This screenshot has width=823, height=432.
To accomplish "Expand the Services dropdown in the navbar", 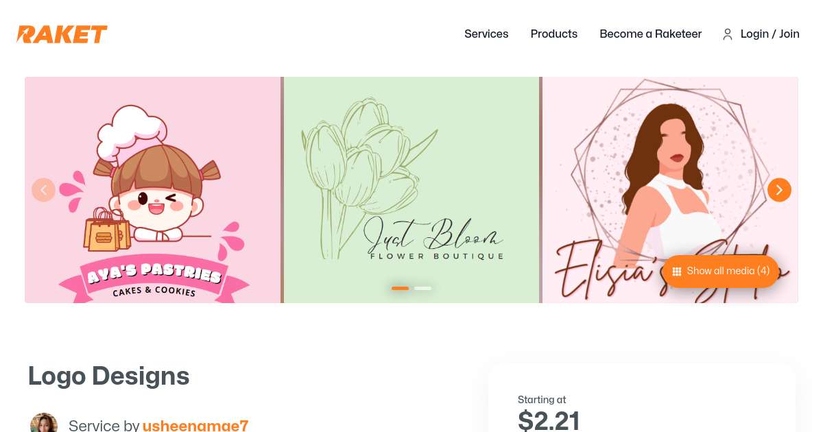I will pos(486,34).
